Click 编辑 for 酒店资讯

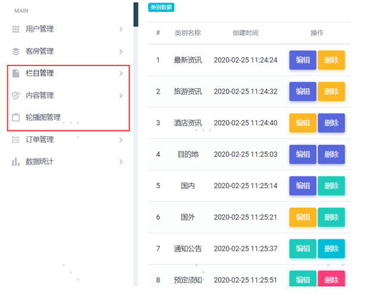coord(303,123)
